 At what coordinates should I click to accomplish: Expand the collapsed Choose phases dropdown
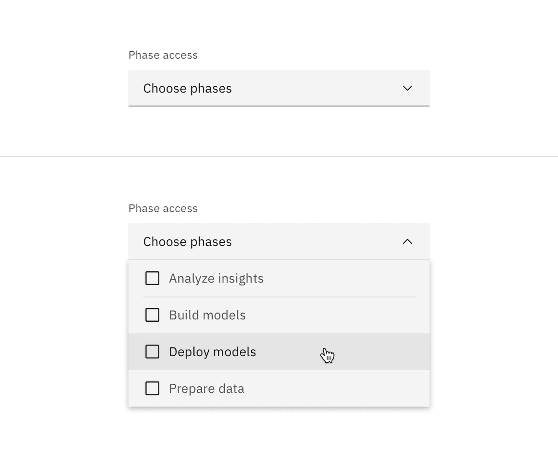pyautogui.click(x=279, y=88)
